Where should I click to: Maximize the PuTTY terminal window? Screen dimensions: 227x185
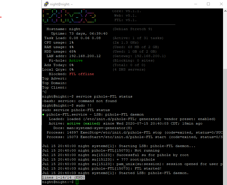[208, 4]
